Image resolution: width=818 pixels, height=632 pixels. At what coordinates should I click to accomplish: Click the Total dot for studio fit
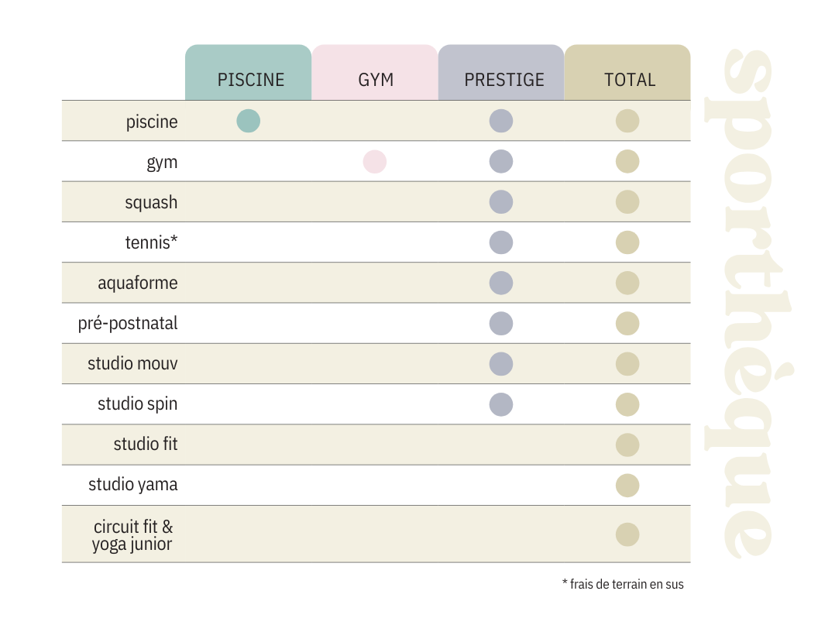click(x=627, y=445)
